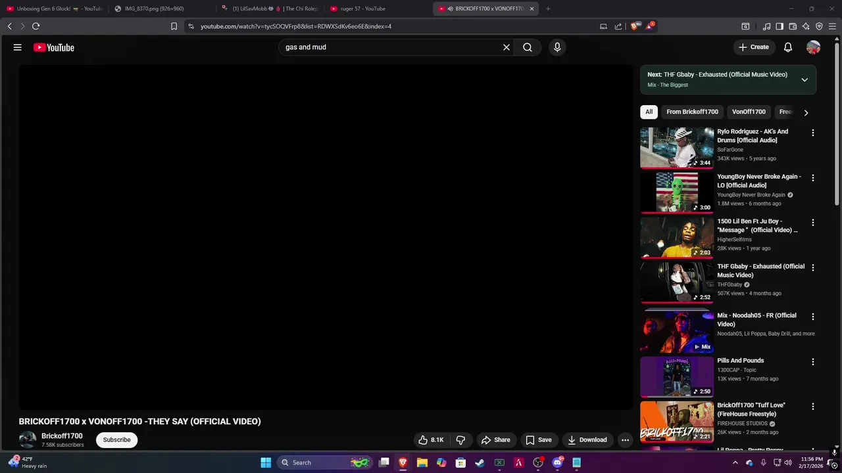Reload the page in the browser
Image resolution: width=842 pixels, height=473 pixels.
[36, 26]
